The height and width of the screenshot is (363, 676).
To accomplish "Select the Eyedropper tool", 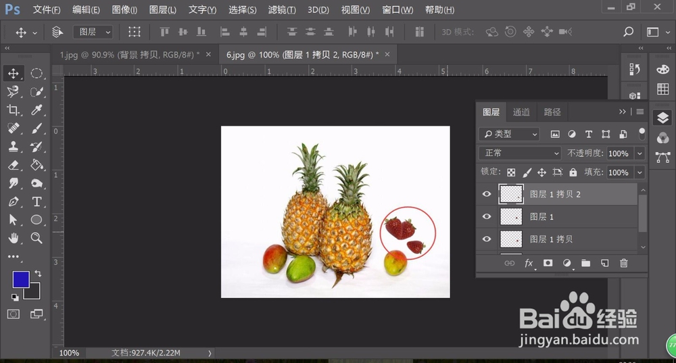I will tap(37, 110).
